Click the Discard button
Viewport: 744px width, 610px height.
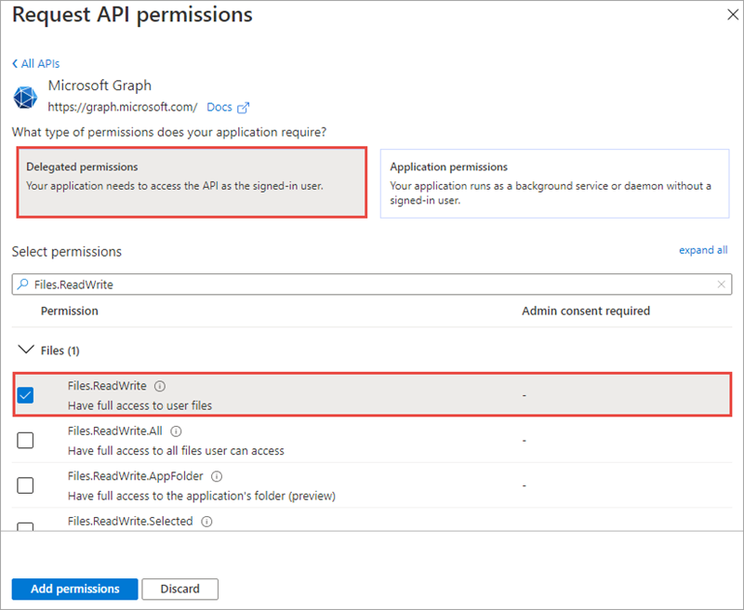(x=179, y=589)
